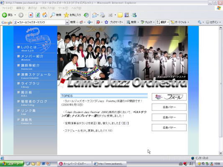Click the vertical scrollbar down arrow
223x167 pixels.
tap(220, 153)
